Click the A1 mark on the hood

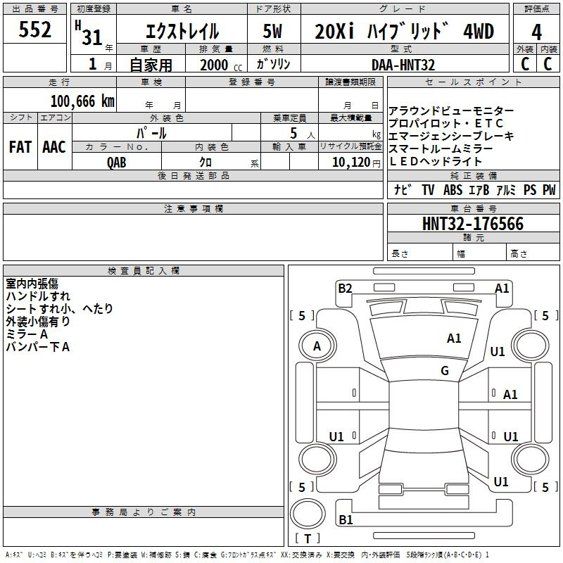[454, 339]
